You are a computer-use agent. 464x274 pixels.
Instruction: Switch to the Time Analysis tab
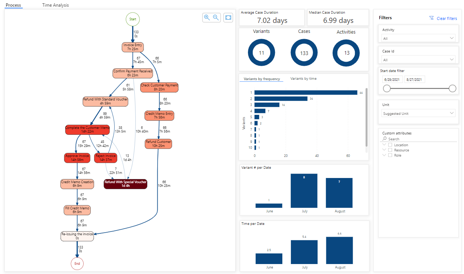pos(55,5)
